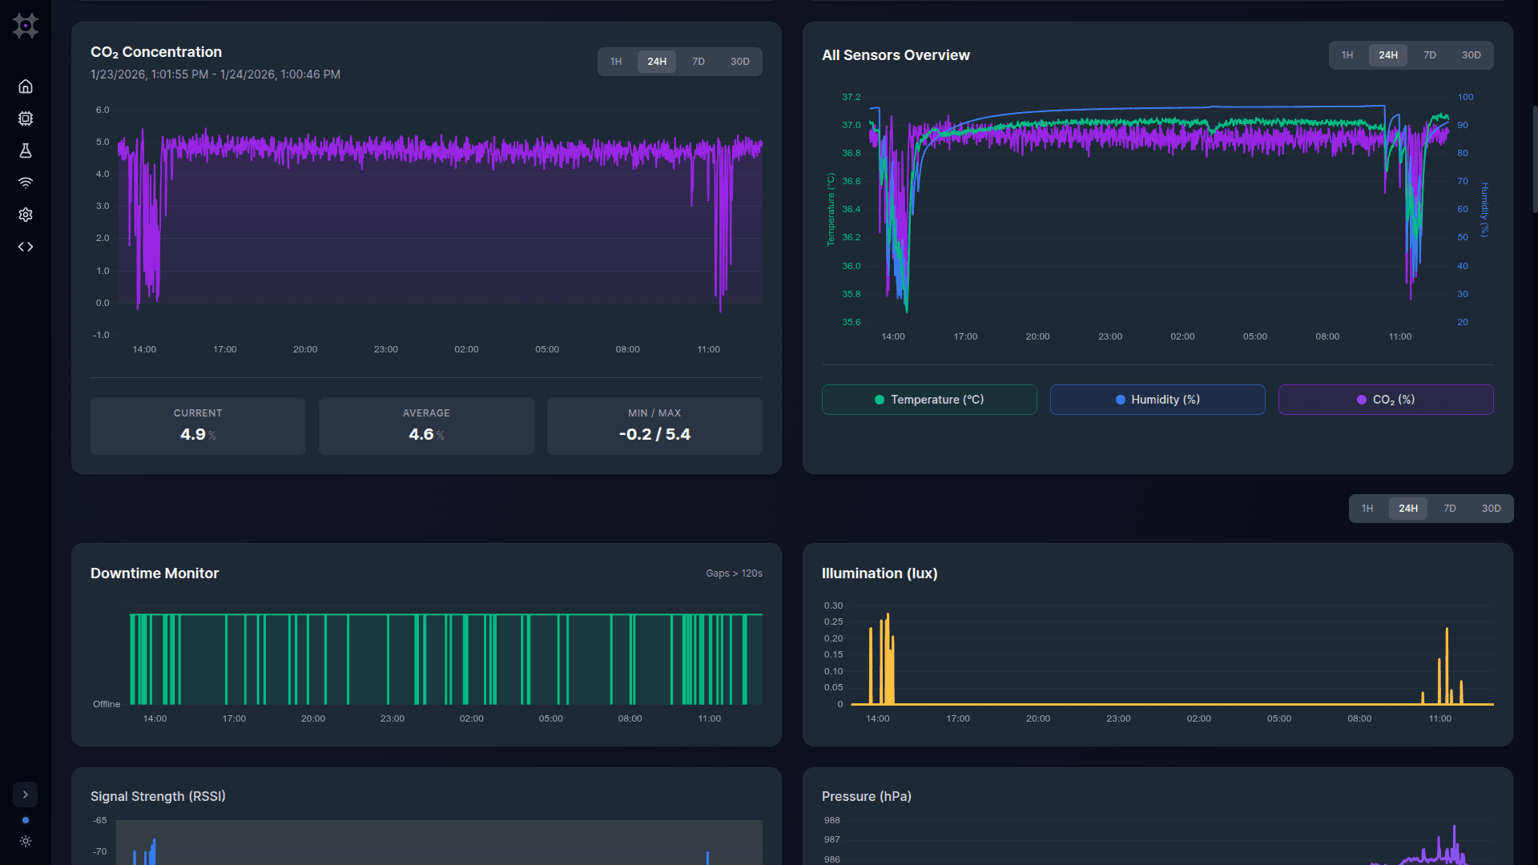
Task: Hide the Temperature (°C) series in All Sensors Overview
Action: (928, 399)
